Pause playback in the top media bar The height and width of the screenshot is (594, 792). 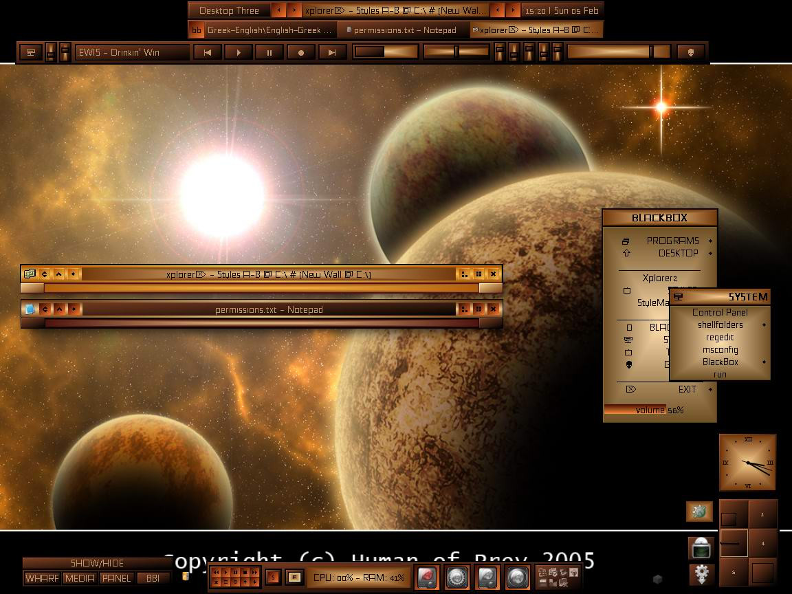[x=269, y=52]
